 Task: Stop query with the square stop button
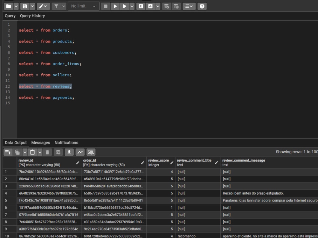pos(106,6)
